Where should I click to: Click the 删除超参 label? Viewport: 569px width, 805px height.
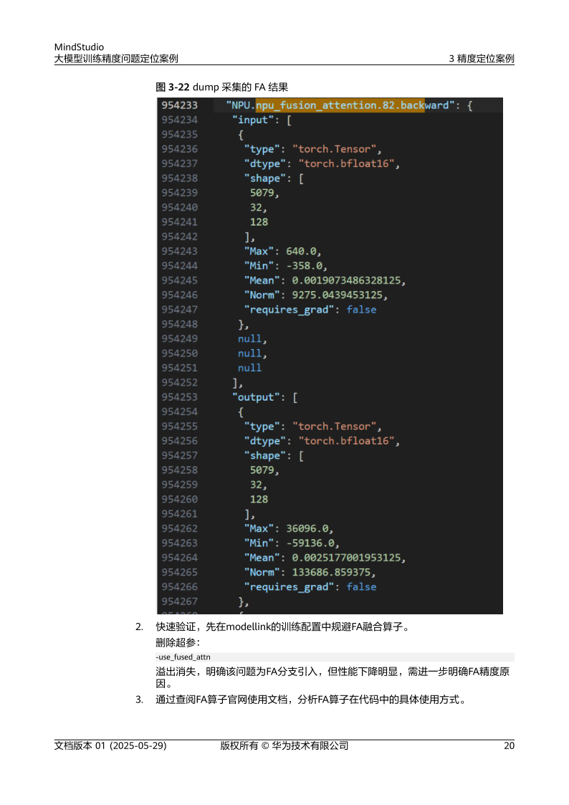coord(178,642)
